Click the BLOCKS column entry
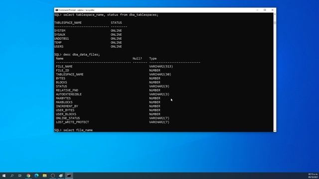 point(61,83)
